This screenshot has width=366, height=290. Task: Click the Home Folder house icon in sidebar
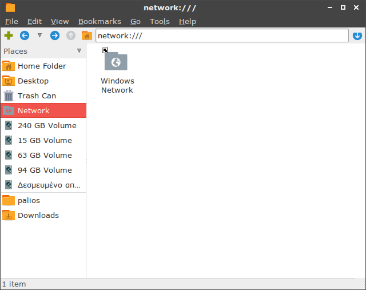[x=9, y=66]
